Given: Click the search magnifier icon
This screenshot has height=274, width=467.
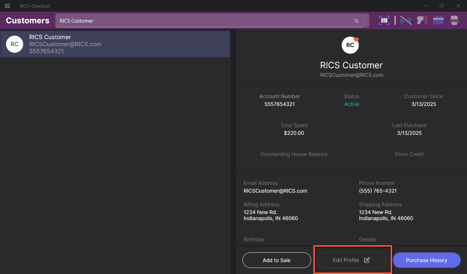Looking at the screenshot, I should pyautogui.click(x=356, y=21).
